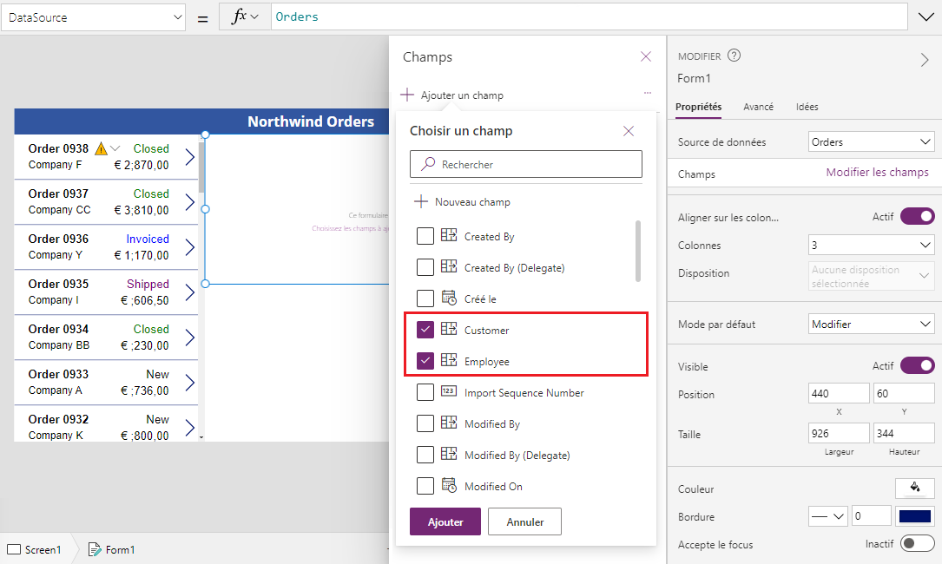Check the Import Sequence Number checkbox
The height and width of the screenshot is (564, 942).
(425, 391)
